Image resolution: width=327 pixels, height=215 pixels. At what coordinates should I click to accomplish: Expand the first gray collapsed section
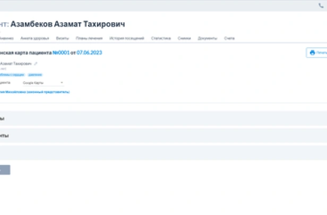pos(159,118)
